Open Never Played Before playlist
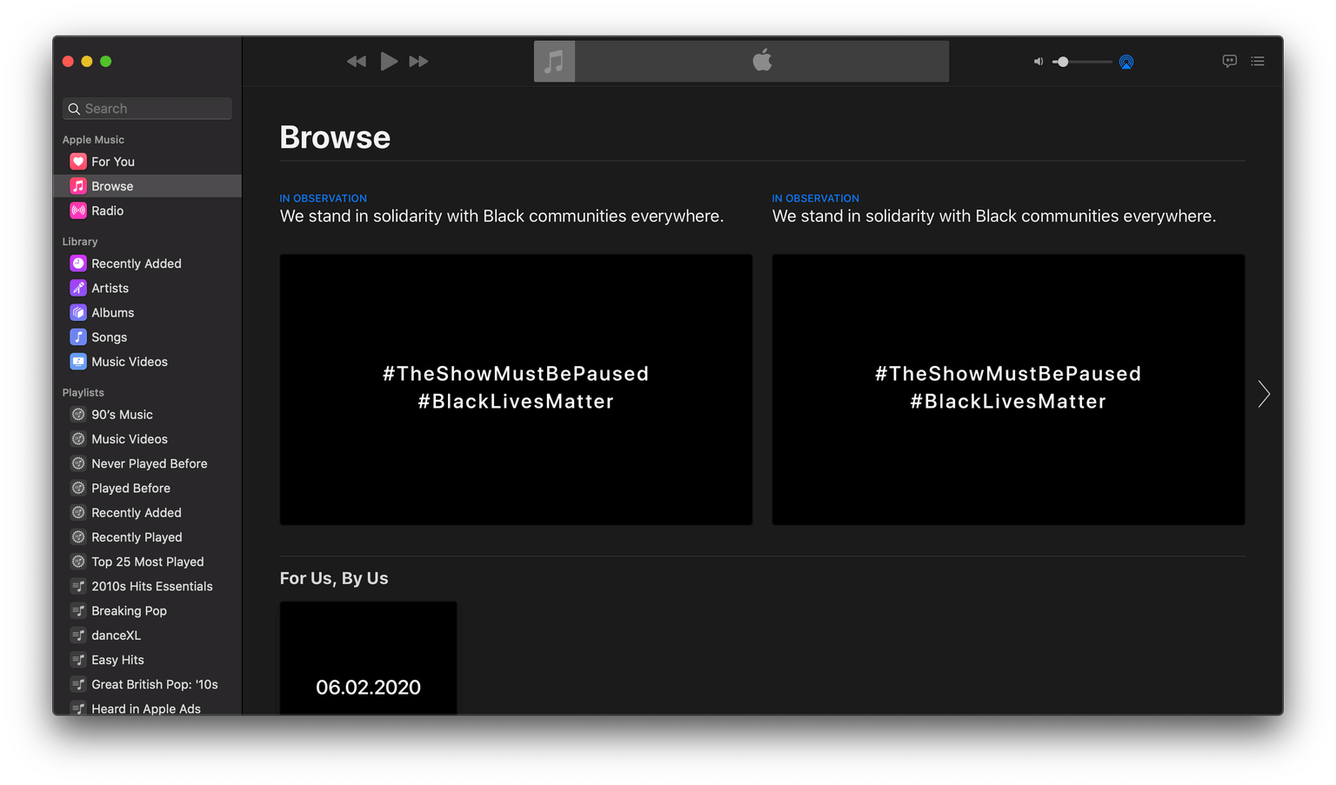Image resolution: width=1336 pixels, height=785 pixels. [147, 463]
